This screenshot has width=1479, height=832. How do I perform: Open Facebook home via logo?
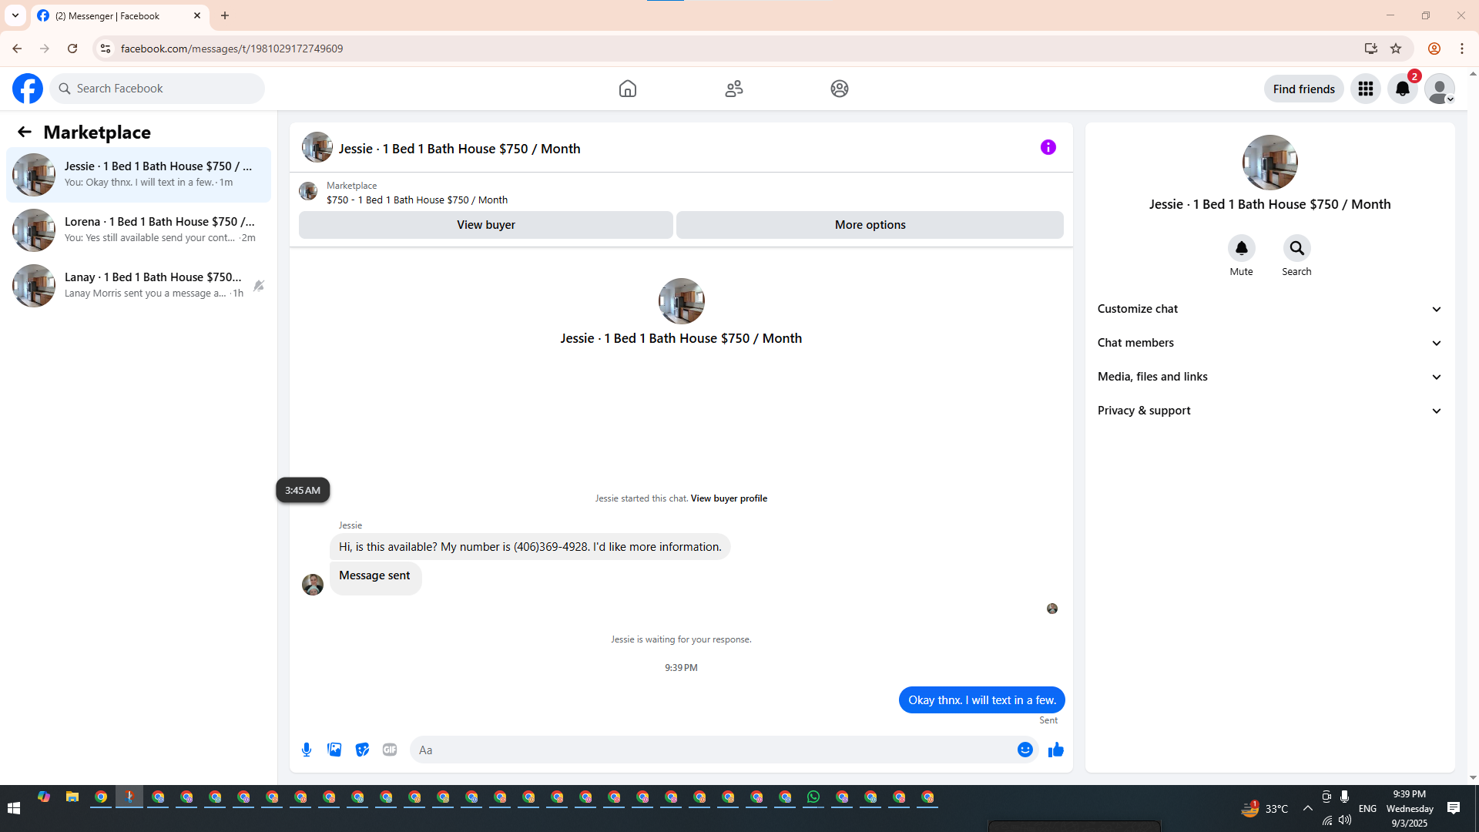(28, 89)
